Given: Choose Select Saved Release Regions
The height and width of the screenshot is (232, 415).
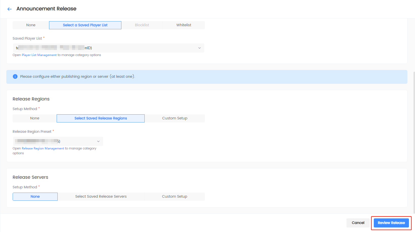Looking at the screenshot, I should 101,118.
